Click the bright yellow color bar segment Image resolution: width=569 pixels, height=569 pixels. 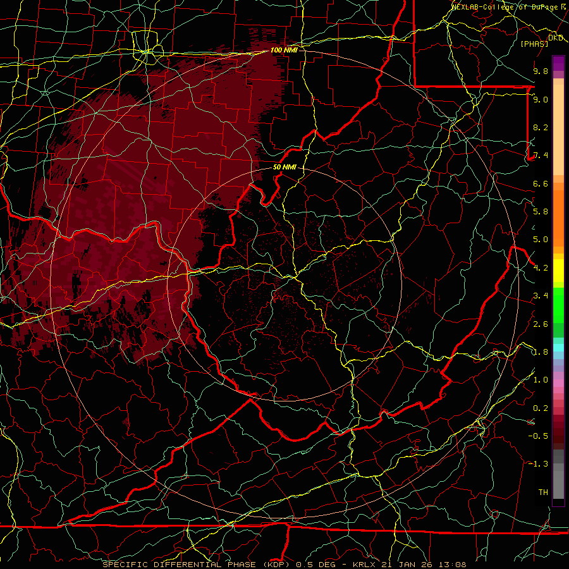click(x=558, y=271)
